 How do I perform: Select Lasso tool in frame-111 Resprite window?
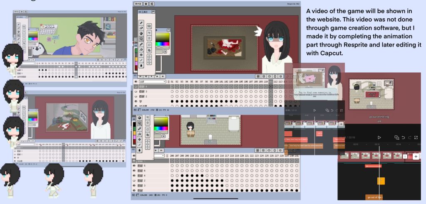pos(141,39)
